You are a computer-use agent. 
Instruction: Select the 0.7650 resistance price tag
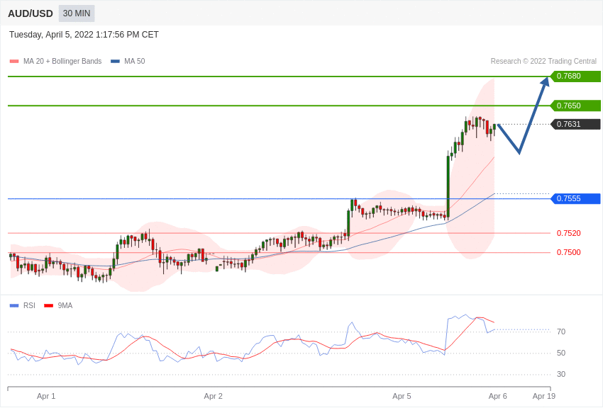coord(576,106)
